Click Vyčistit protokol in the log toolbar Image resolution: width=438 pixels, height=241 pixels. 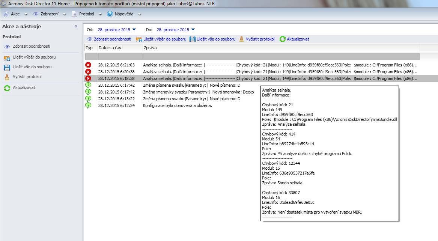click(260, 39)
